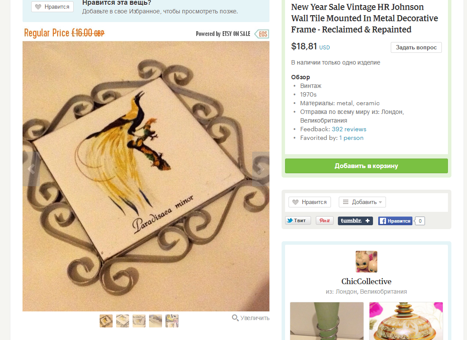Pin the item with Pinit button

(324, 220)
